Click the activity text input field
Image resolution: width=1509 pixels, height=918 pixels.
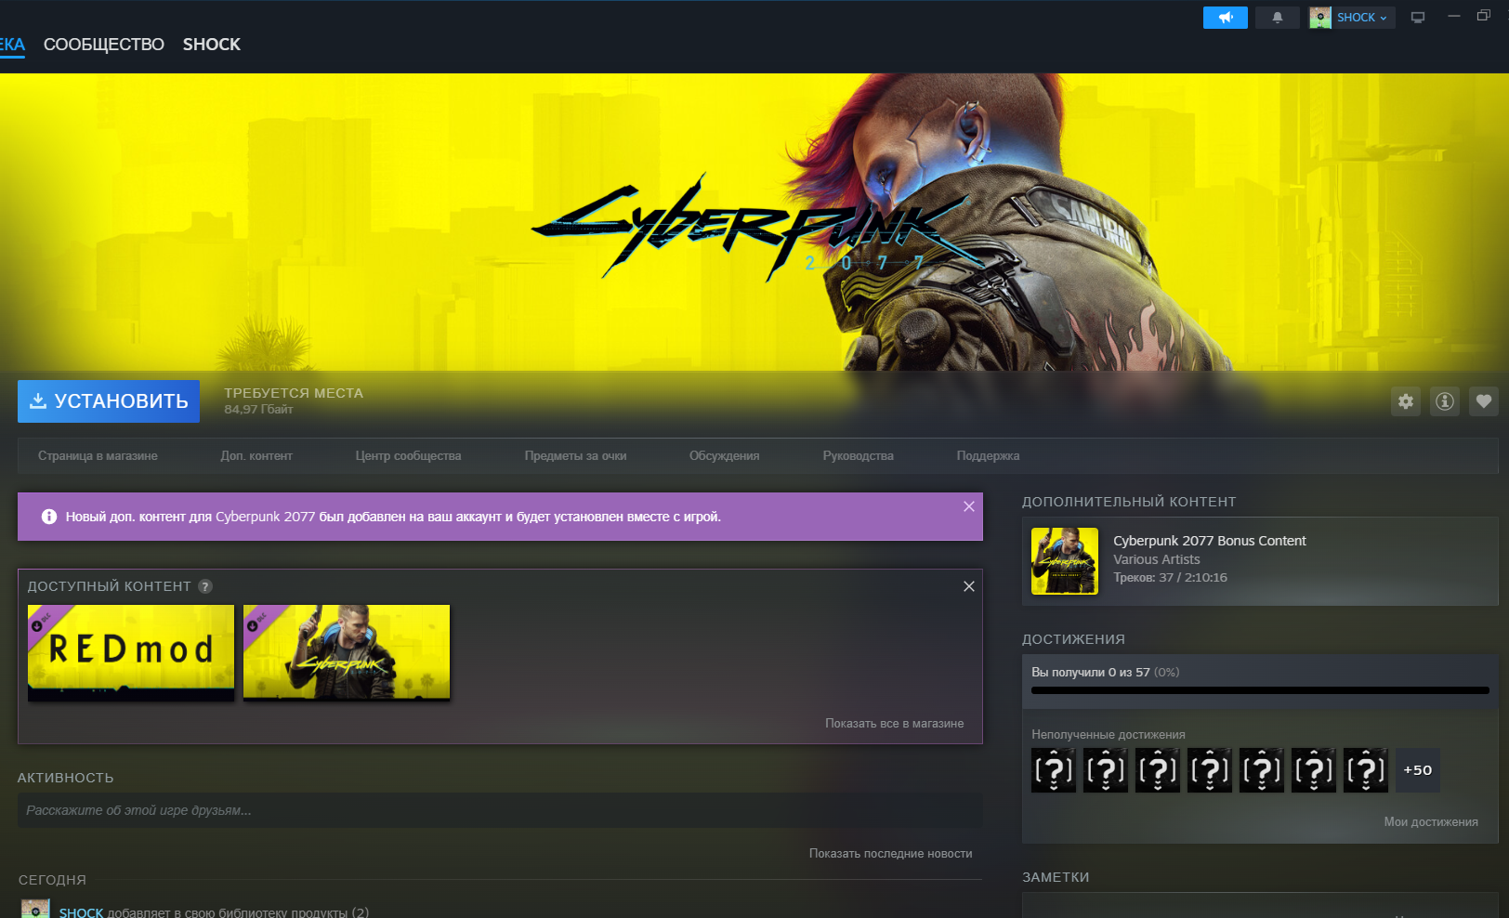pyautogui.click(x=499, y=810)
